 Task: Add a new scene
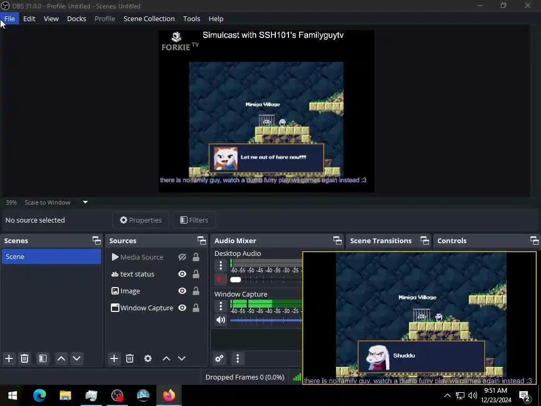[9, 358]
